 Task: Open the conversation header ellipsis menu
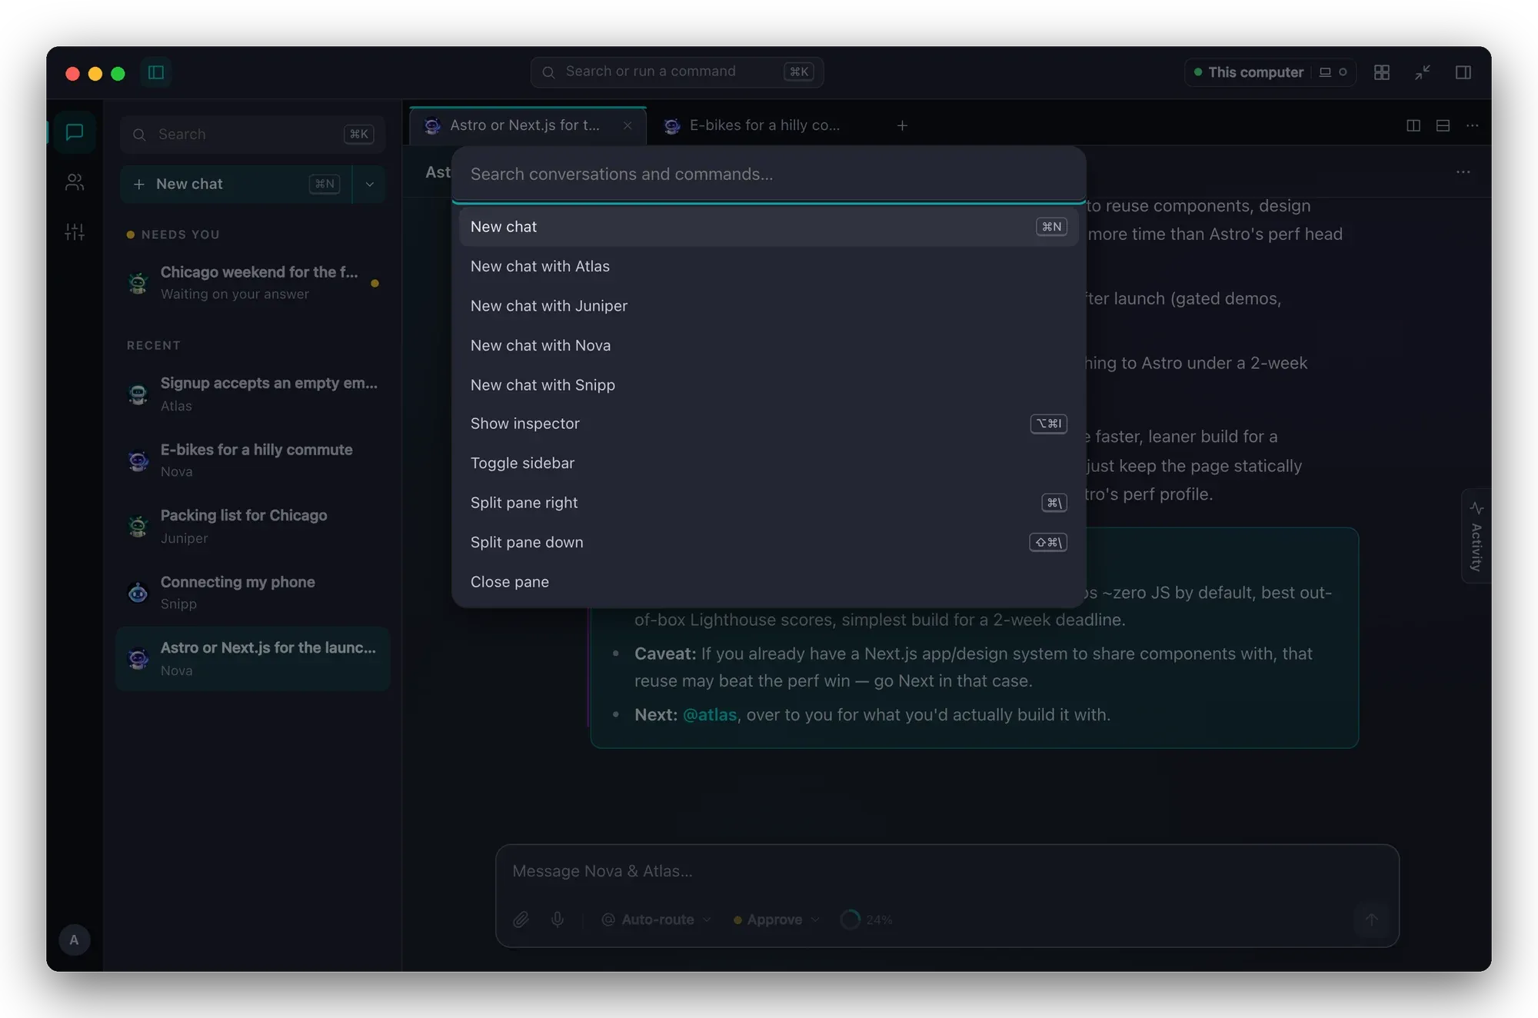tap(1463, 172)
